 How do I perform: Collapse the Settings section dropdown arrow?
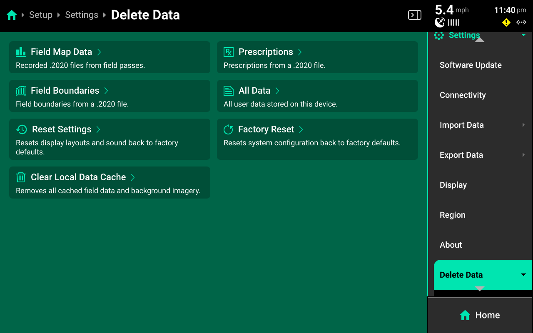[x=523, y=35]
